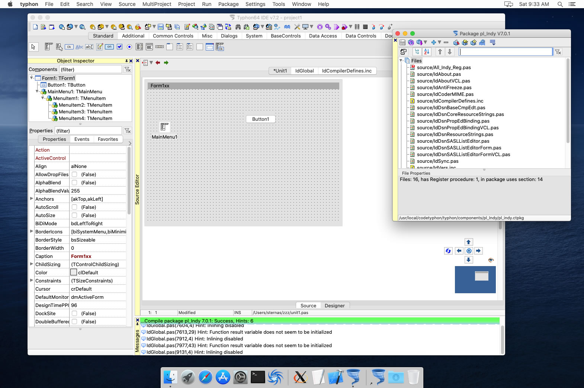Open the MultiProject menu

click(x=157, y=4)
